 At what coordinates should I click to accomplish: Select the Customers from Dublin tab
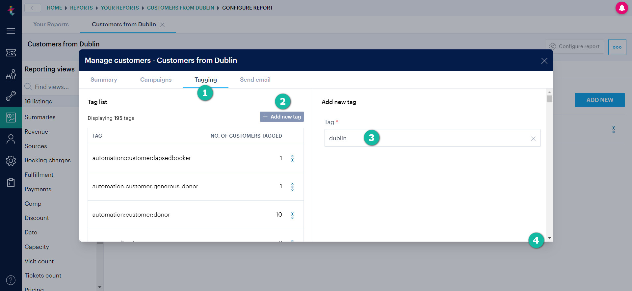(124, 24)
